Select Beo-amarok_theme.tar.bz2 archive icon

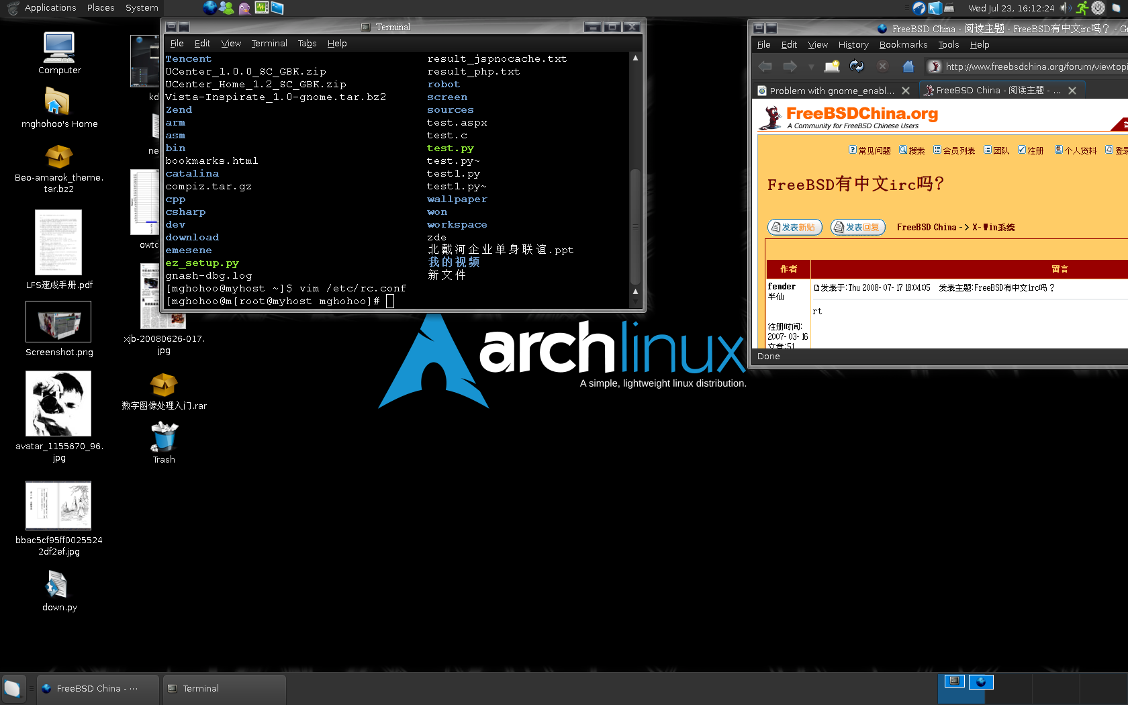59,169
